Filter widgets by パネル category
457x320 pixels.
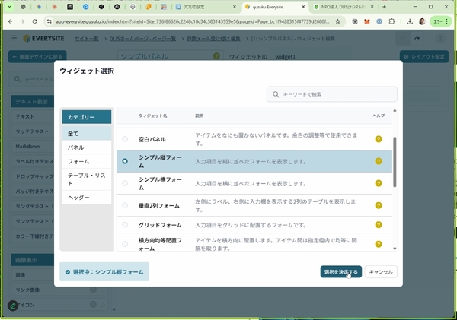(76, 147)
